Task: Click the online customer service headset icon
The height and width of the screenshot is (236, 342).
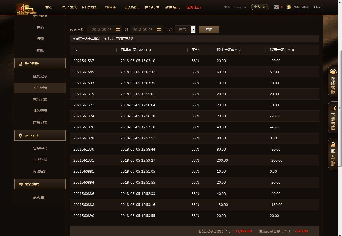Action: (x=333, y=72)
